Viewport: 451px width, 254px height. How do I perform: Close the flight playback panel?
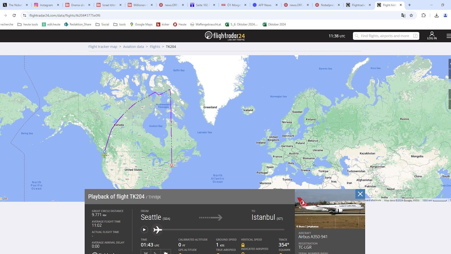coord(360,194)
